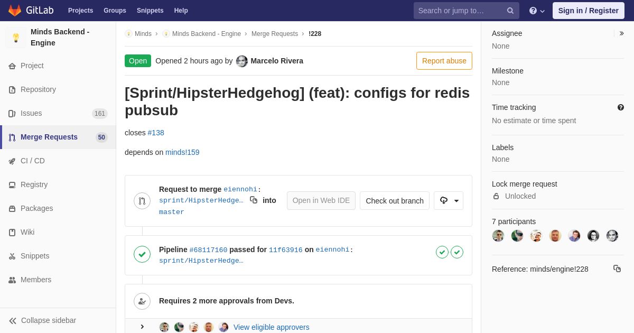This screenshot has width=634, height=333.
Task: Open the Projects menu in navbar
Action: pos(80,11)
